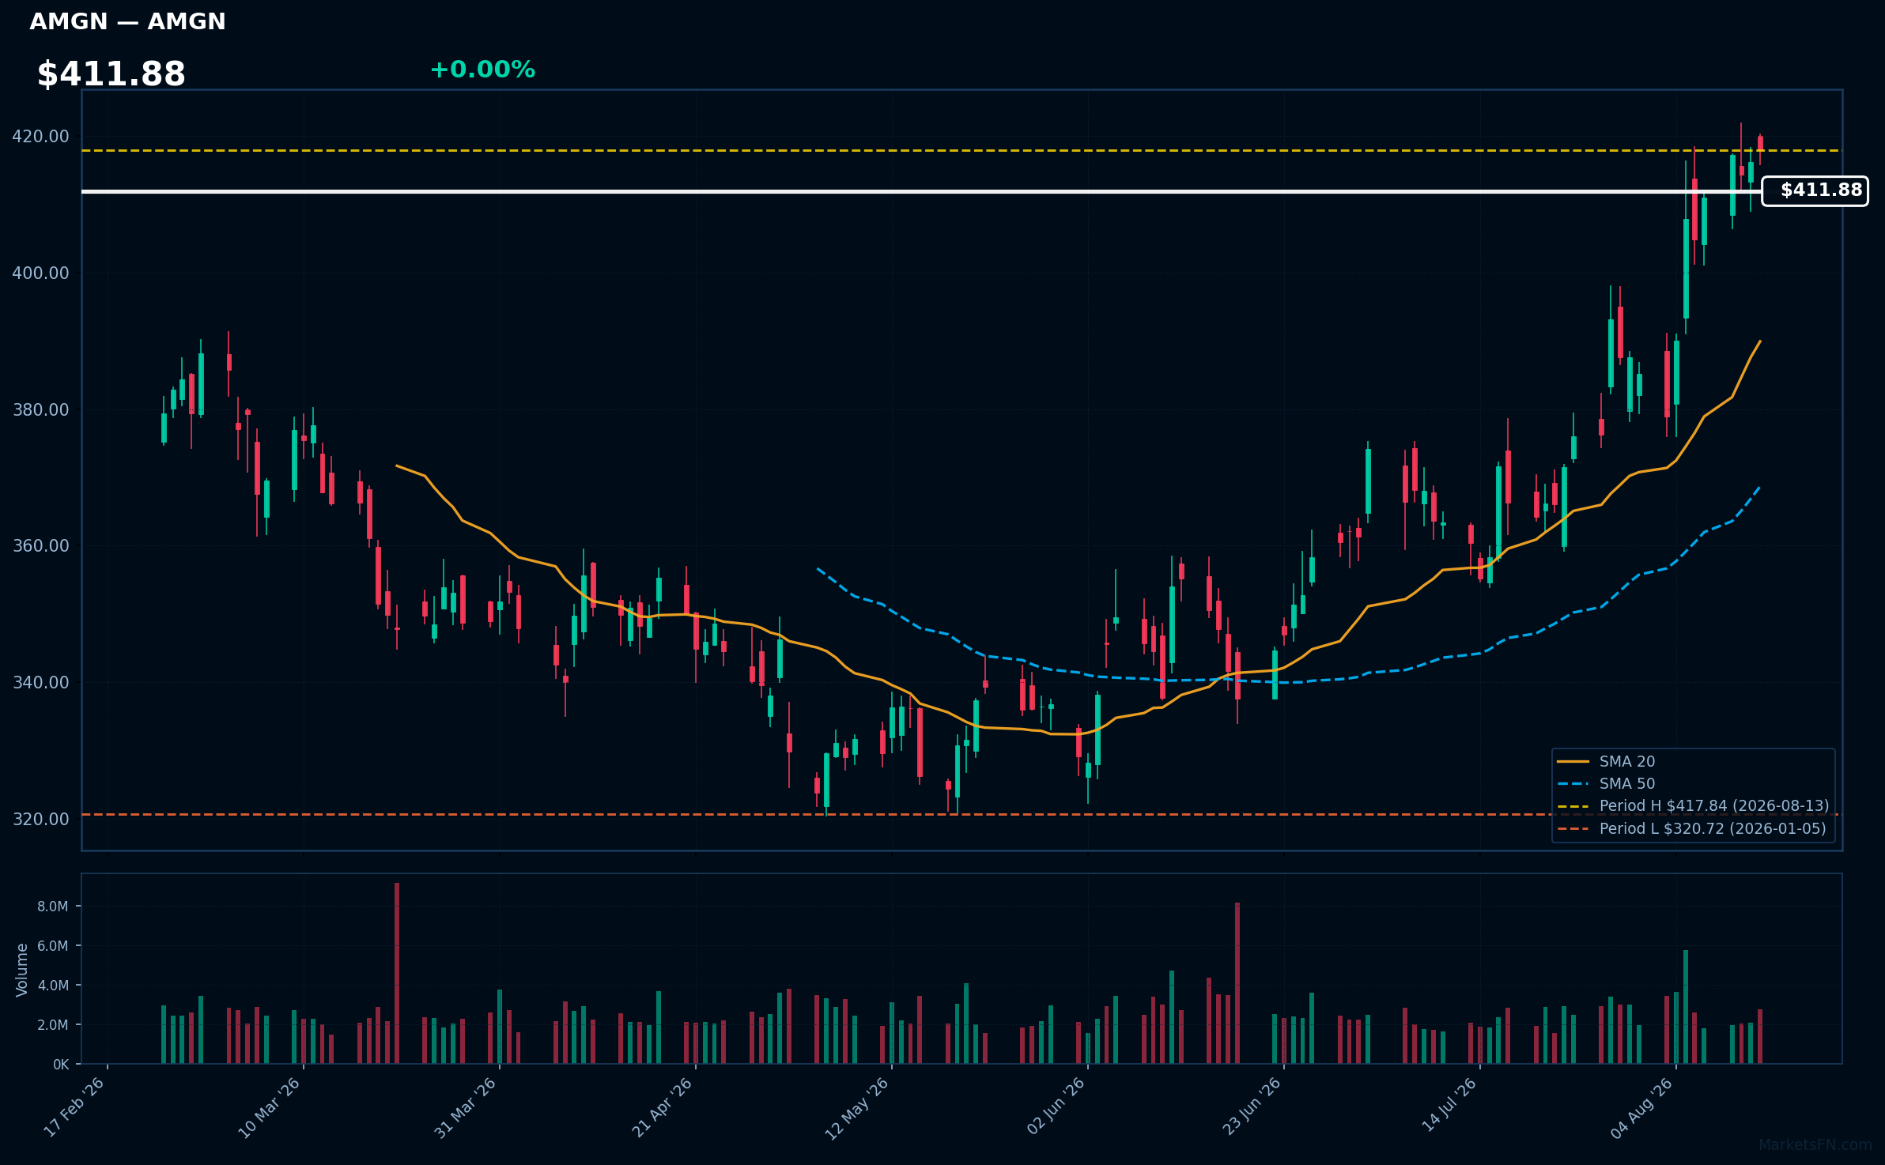Click the Period H $417.84 legend entry
The width and height of the screenshot is (1885, 1165).
[x=1692, y=805]
